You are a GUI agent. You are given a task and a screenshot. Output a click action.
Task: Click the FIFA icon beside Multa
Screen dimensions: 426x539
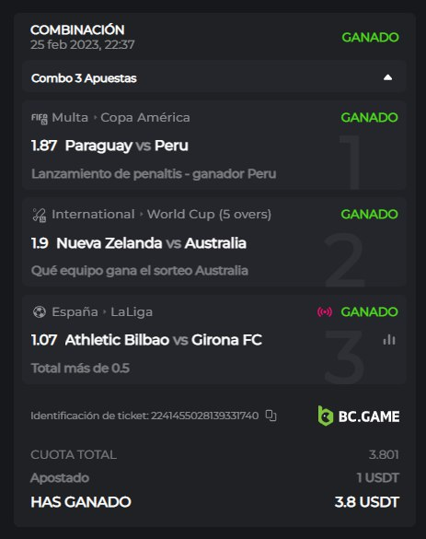(x=40, y=118)
